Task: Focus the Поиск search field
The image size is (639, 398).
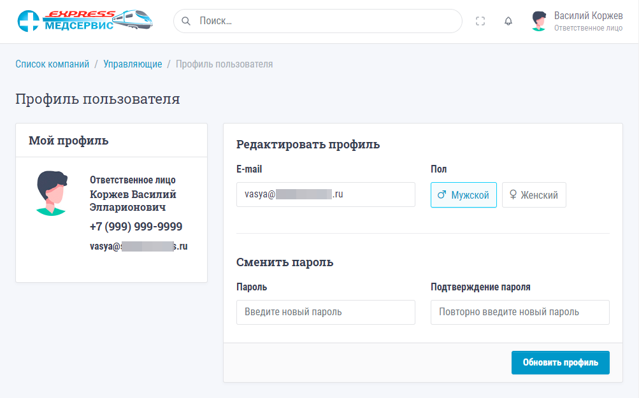Action: [x=325, y=21]
